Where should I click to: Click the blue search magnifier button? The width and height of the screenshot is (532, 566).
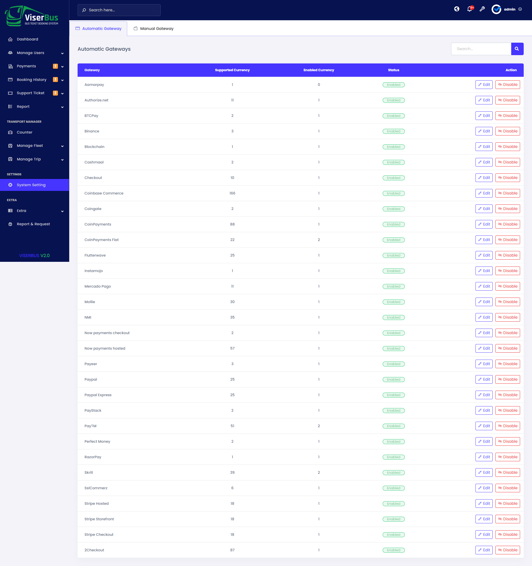(x=517, y=49)
